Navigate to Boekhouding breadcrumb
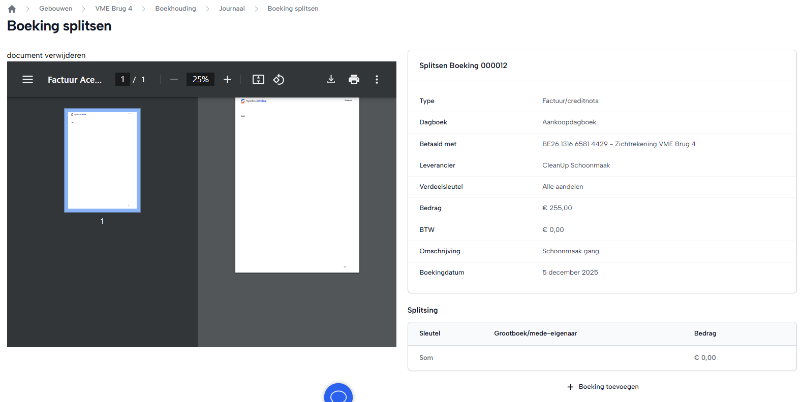 click(x=175, y=9)
